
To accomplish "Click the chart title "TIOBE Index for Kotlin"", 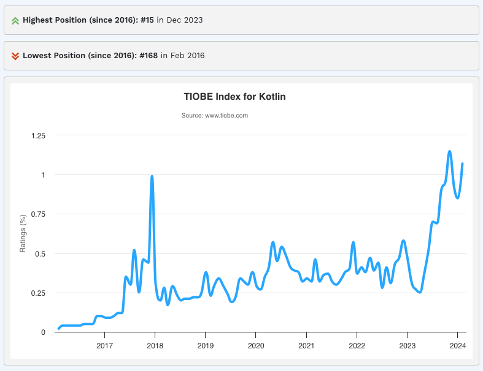I will tap(234, 97).
